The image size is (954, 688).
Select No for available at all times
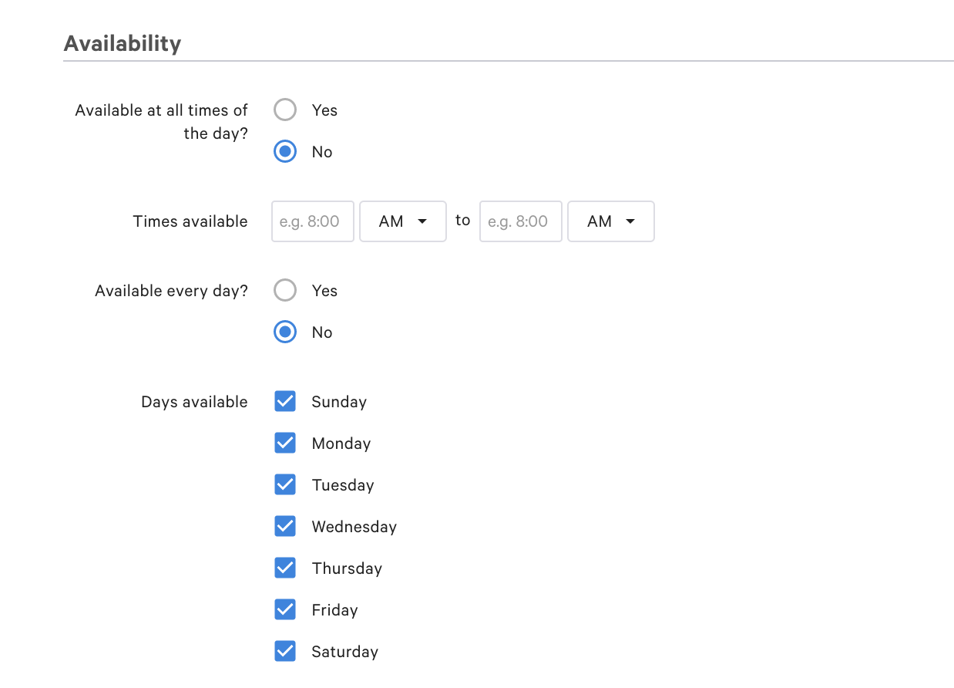click(285, 151)
